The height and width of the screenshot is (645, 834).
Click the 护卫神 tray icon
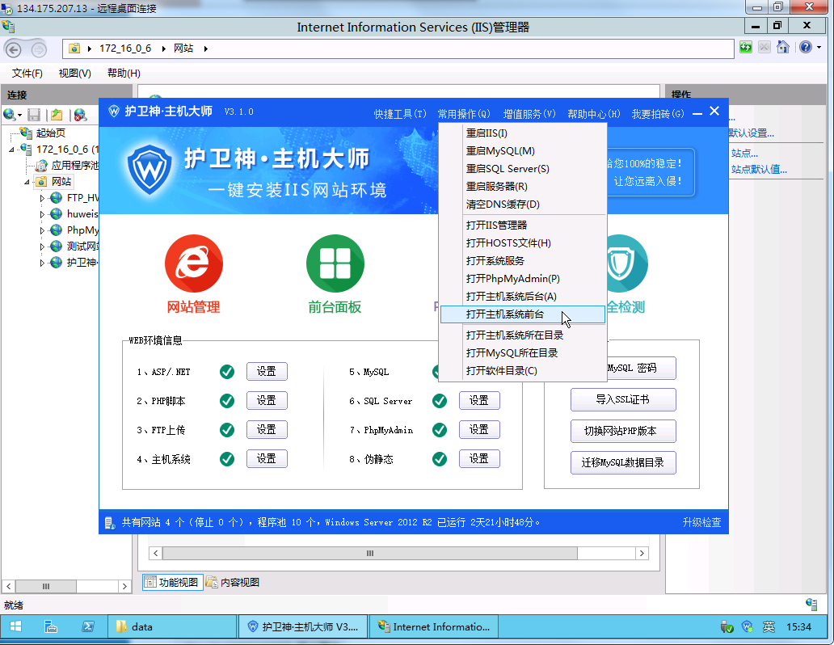[x=748, y=627]
